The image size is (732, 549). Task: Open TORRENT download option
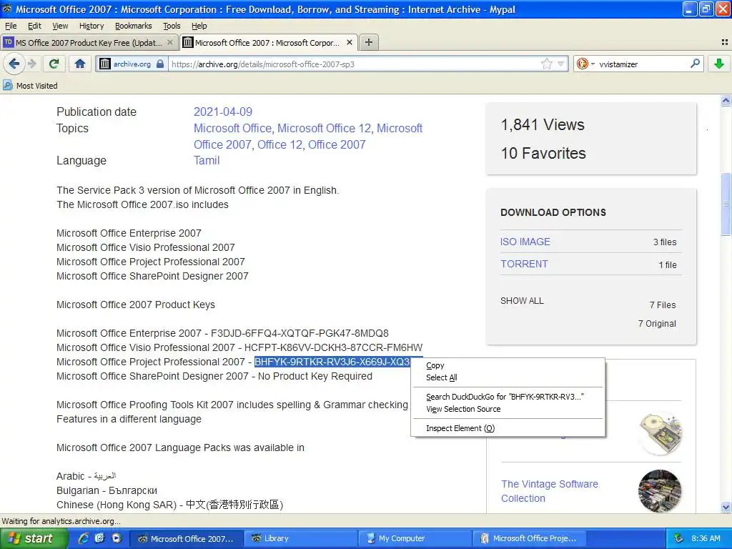[x=524, y=264]
